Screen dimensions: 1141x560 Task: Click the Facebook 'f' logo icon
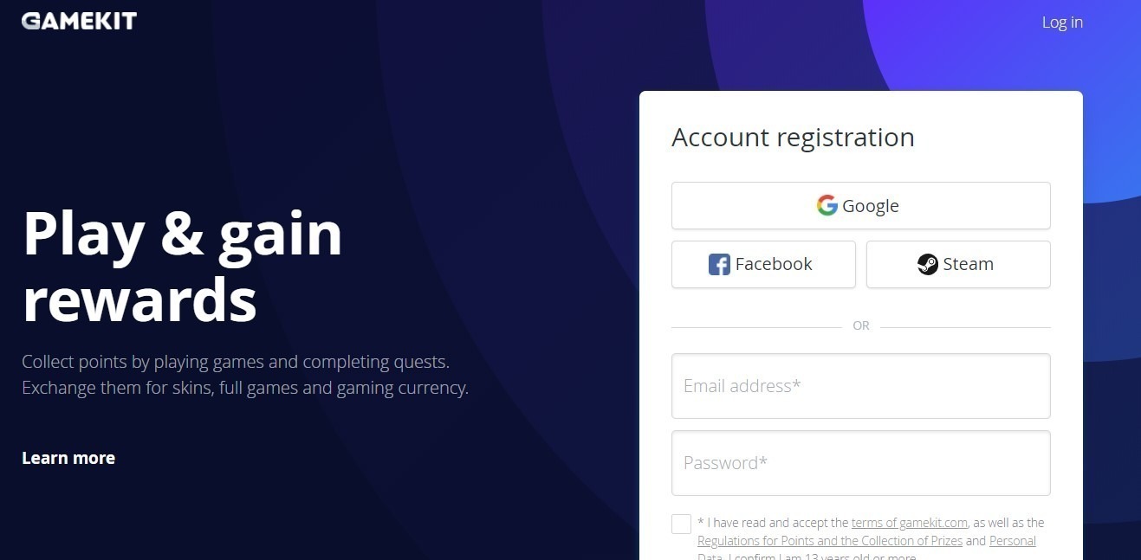pyautogui.click(x=719, y=264)
